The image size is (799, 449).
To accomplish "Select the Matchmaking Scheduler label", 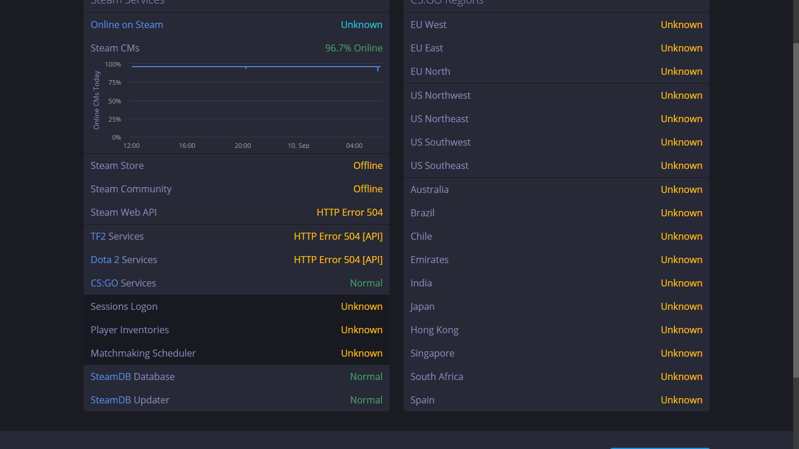I will point(143,353).
